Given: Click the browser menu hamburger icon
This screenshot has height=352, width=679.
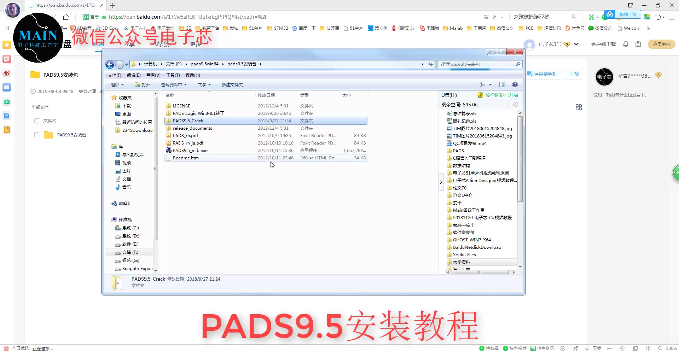Looking at the screenshot, I should tap(672, 17).
